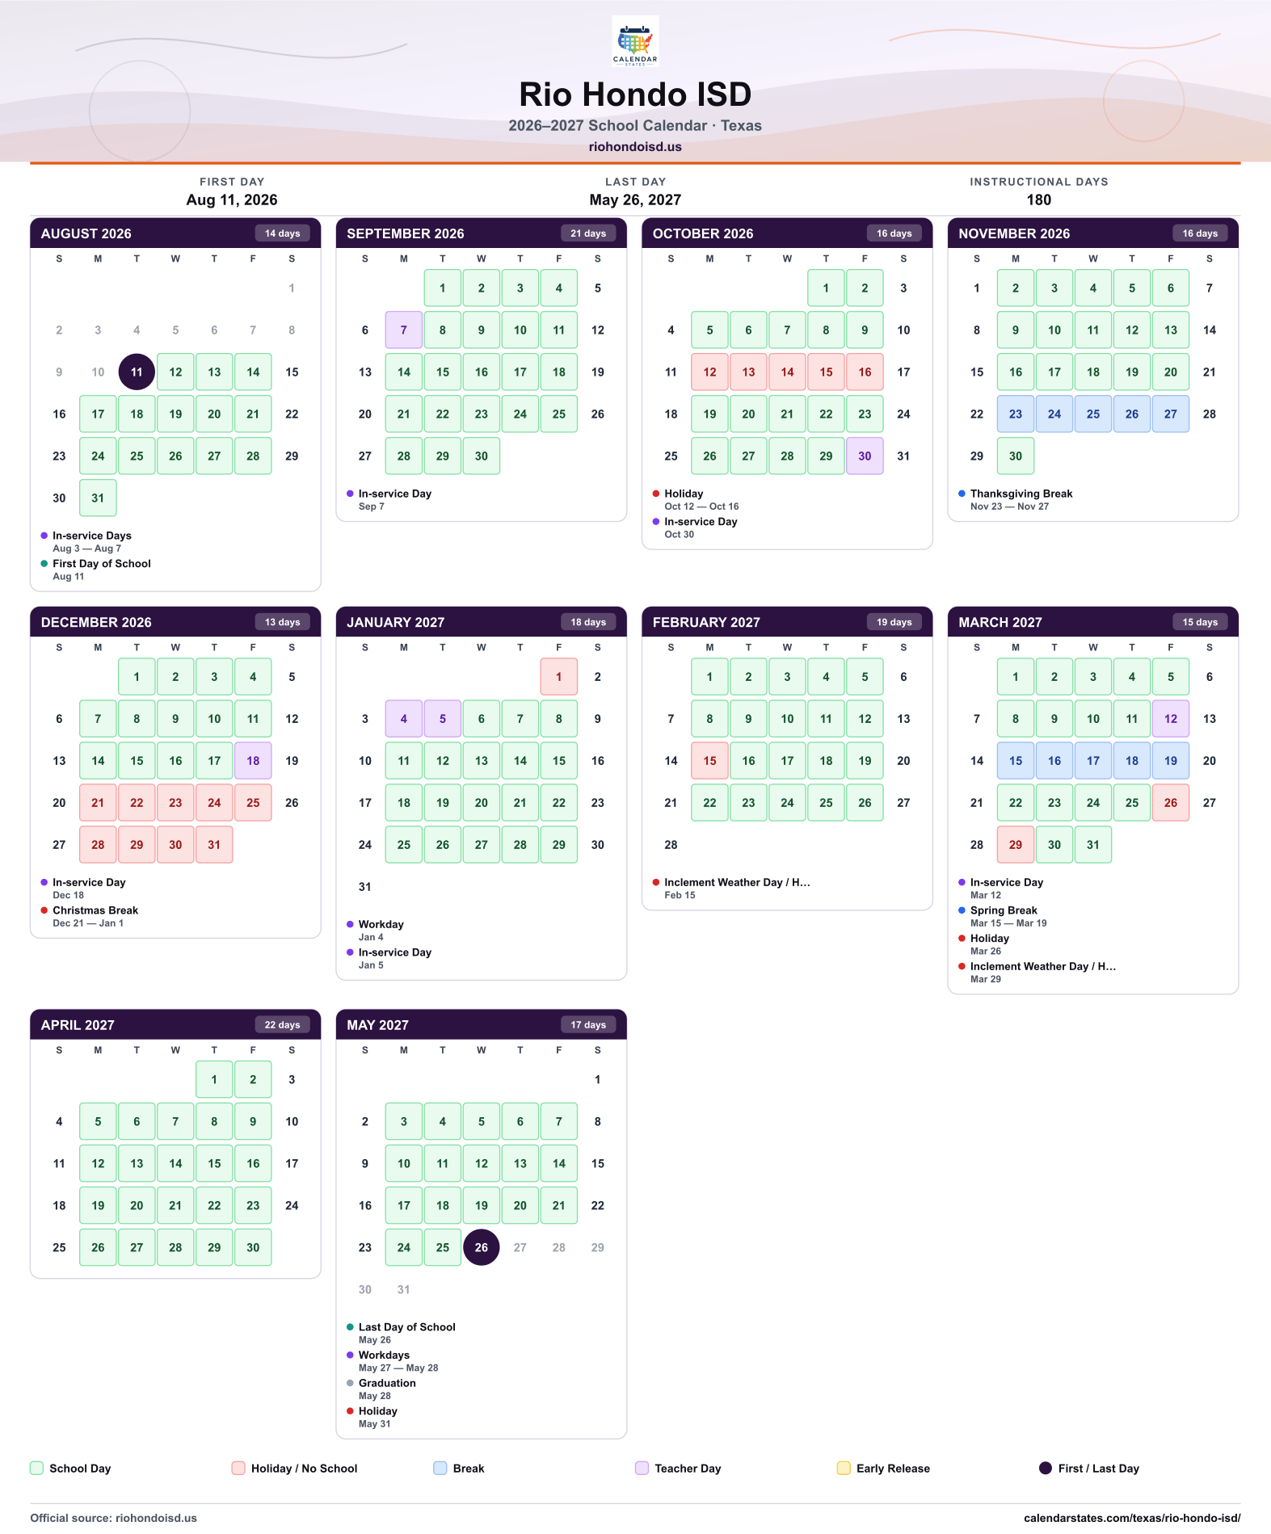Click the School Day legend swatch

[x=36, y=1469]
